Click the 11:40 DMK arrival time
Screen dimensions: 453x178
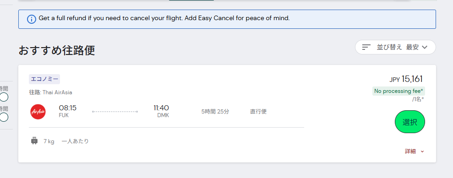click(161, 111)
